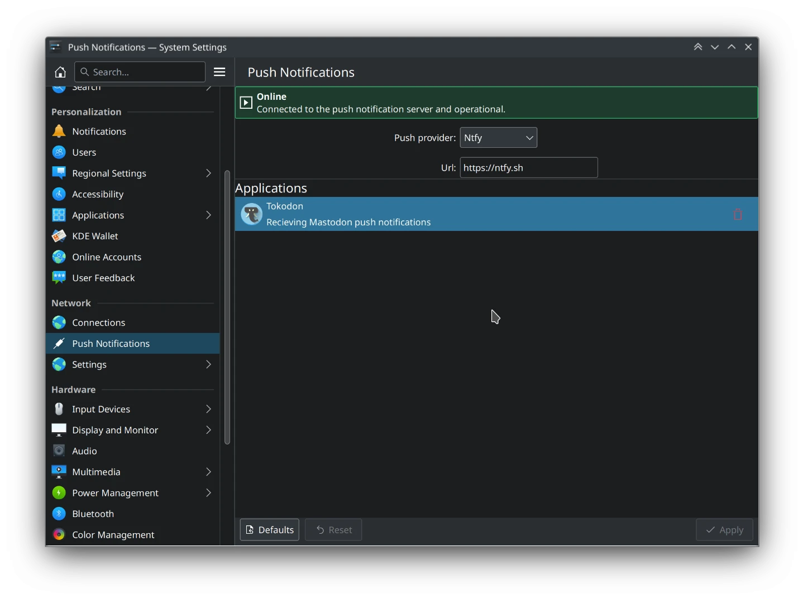Open the Connections page
The width and height of the screenshot is (803, 599).
click(x=132, y=322)
